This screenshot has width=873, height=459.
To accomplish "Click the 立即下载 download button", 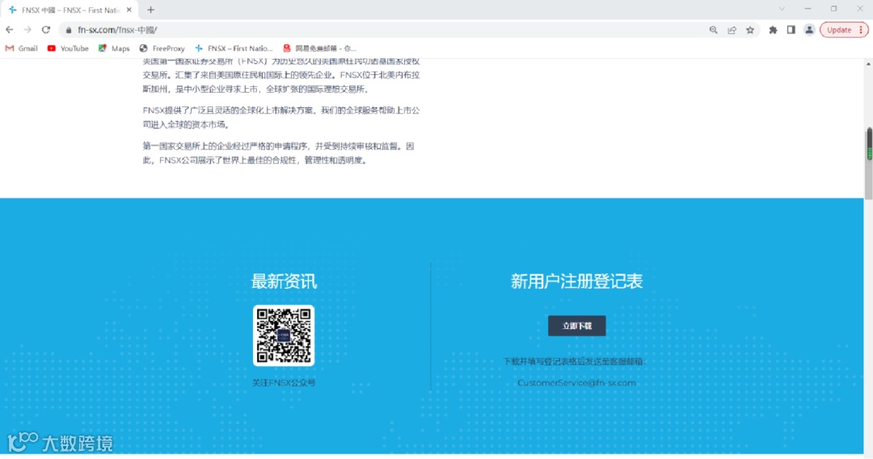I will 577,326.
